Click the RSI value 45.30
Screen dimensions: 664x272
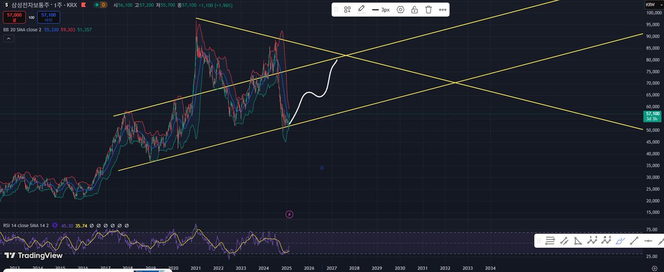67,226
